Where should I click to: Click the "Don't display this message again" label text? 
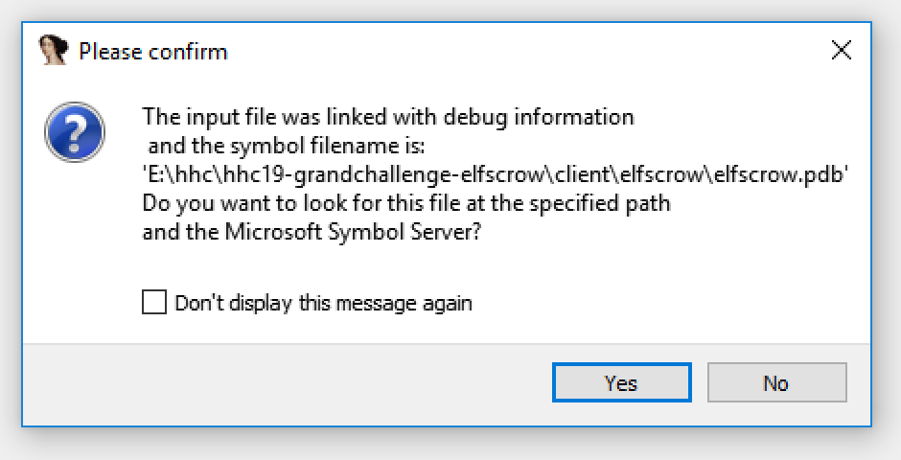[323, 303]
